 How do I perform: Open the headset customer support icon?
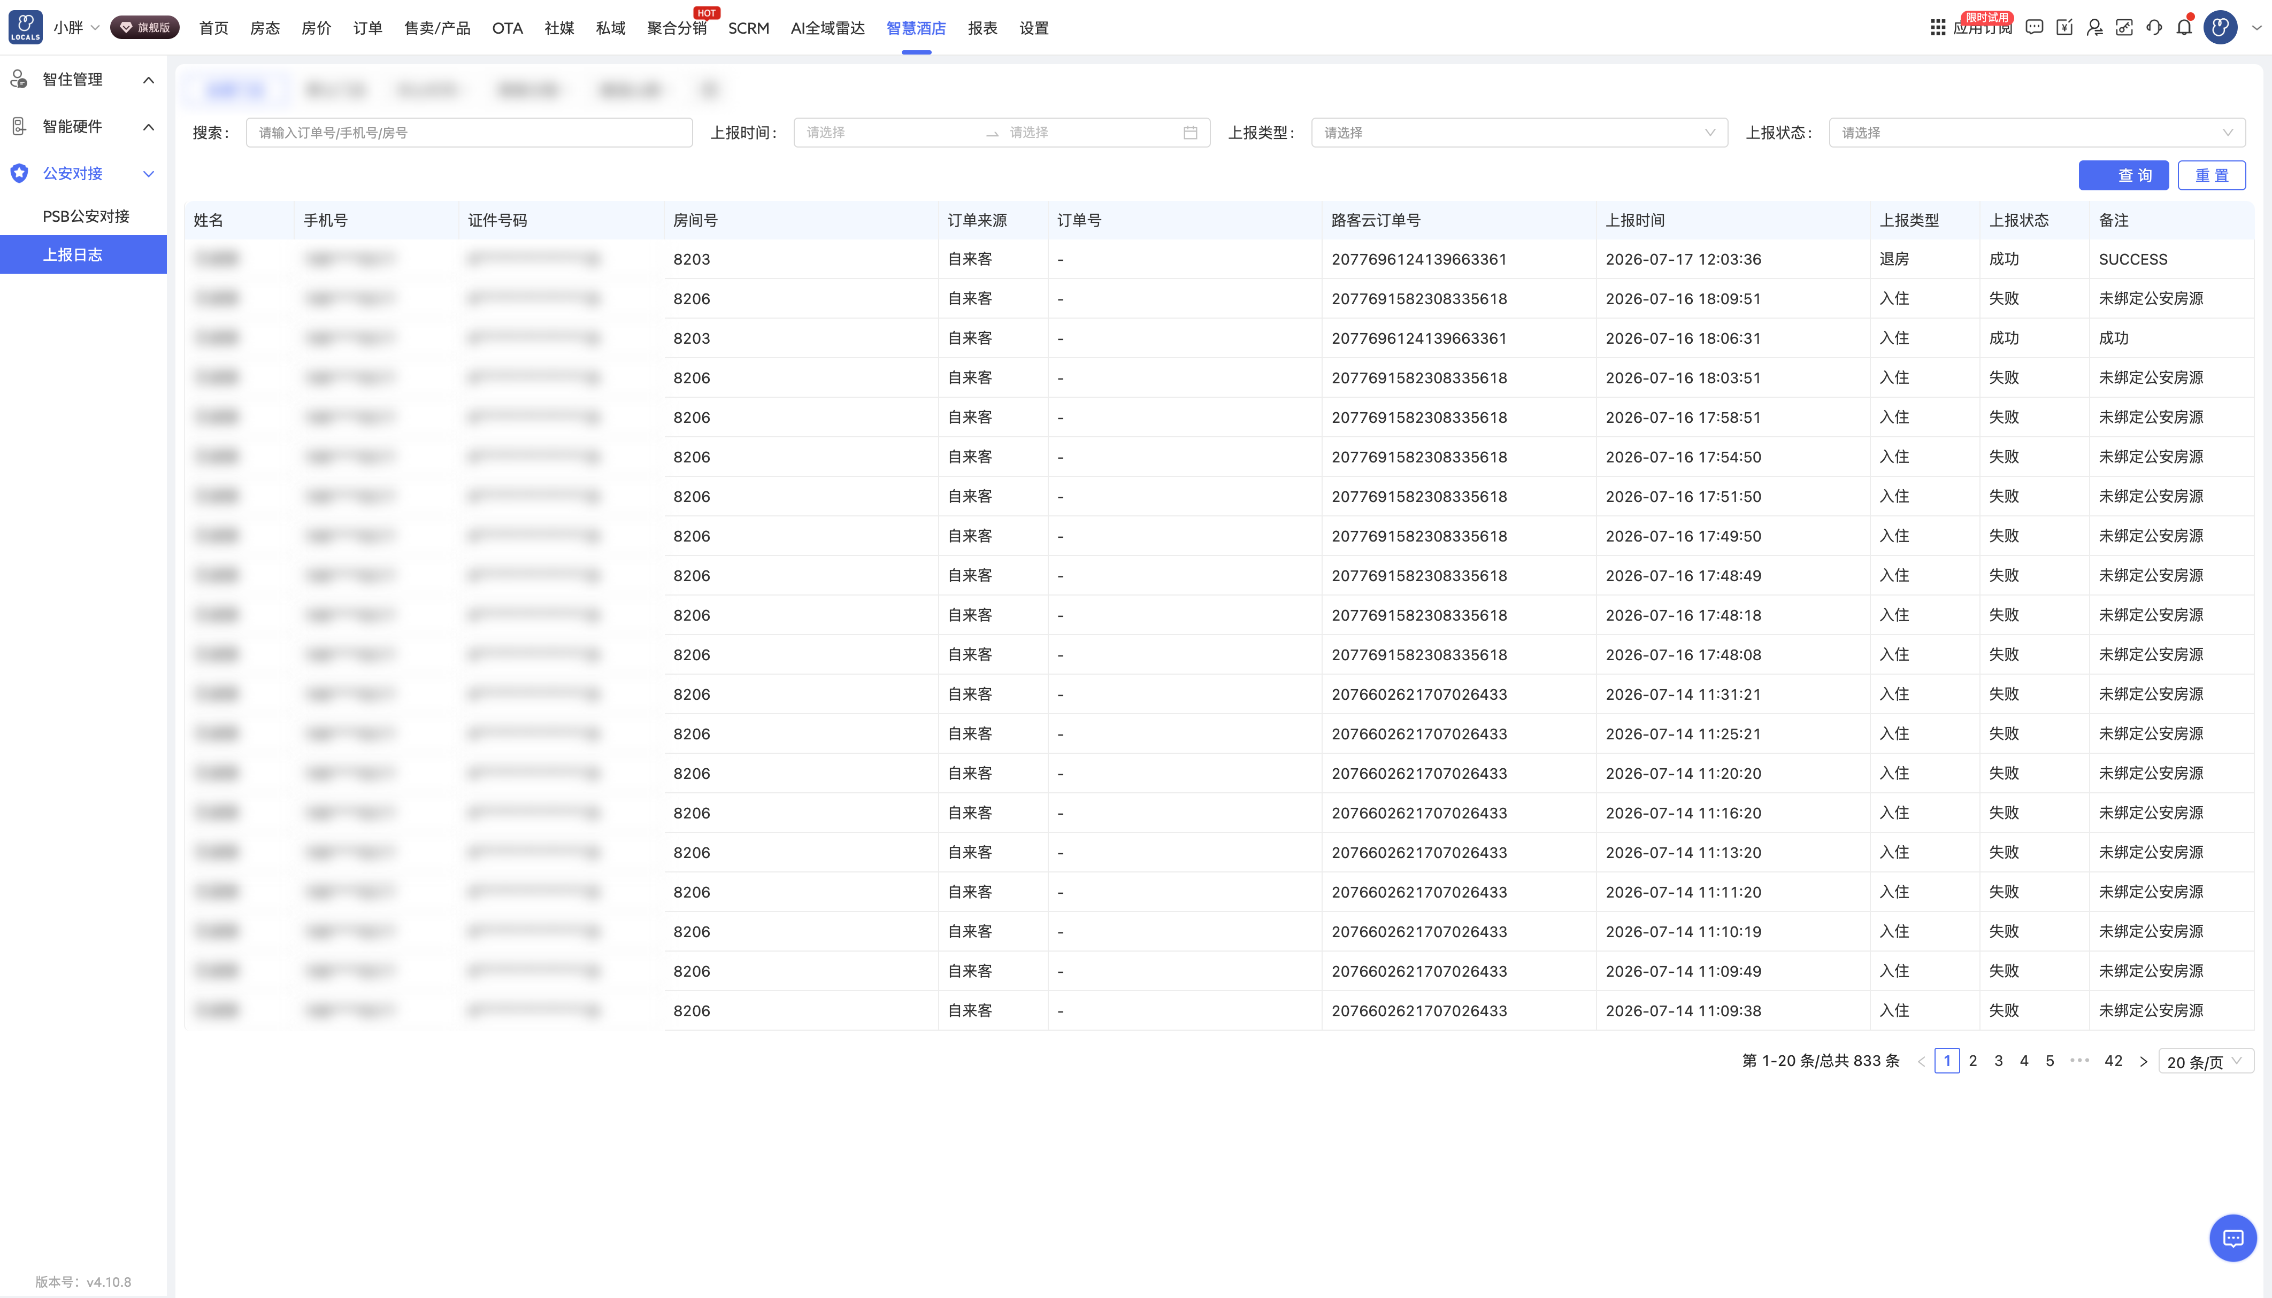click(2154, 28)
